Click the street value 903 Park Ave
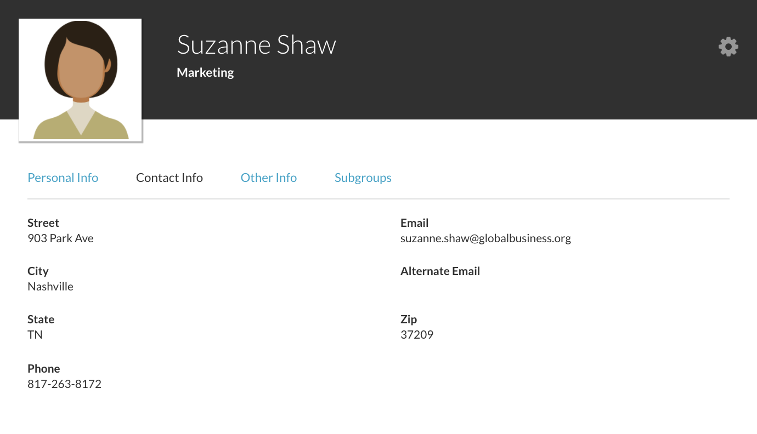The width and height of the screenshot is (757, 434). (60, 238)
